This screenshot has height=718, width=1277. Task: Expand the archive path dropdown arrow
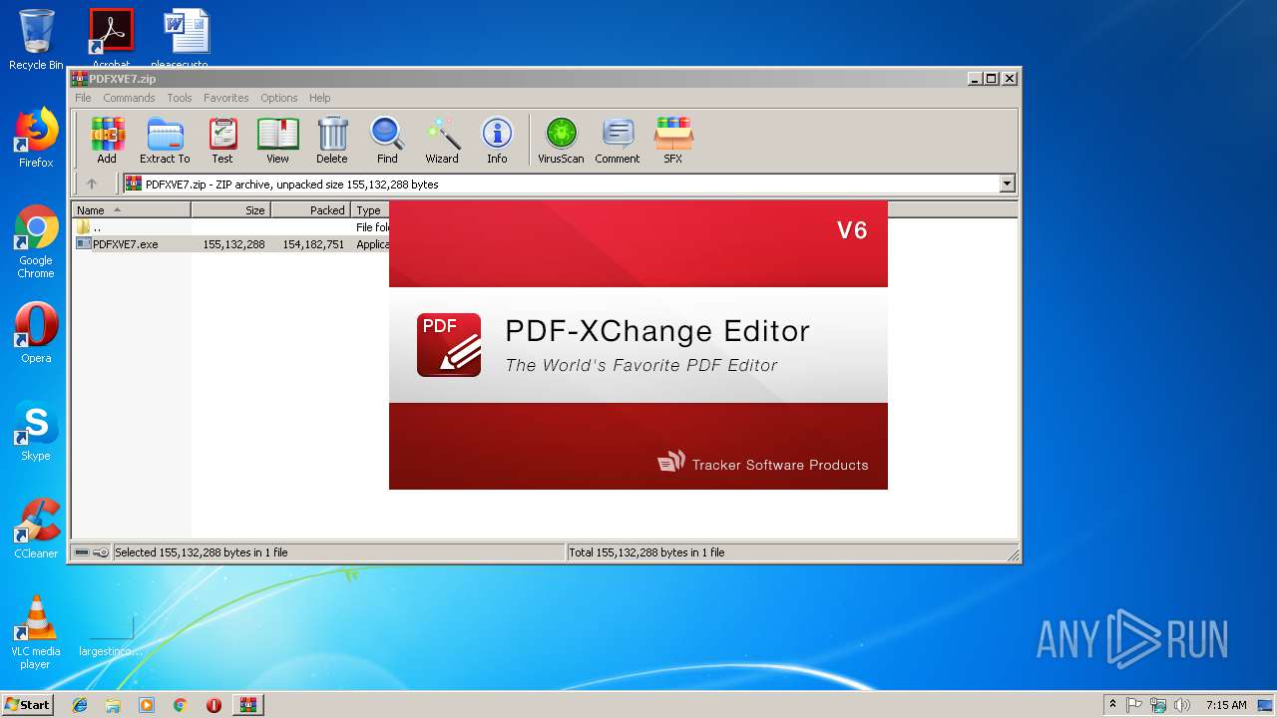1007,183
